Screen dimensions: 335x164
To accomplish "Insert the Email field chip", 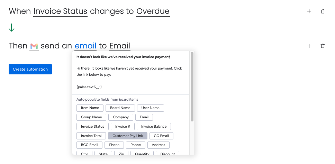I will click(144, 117).
